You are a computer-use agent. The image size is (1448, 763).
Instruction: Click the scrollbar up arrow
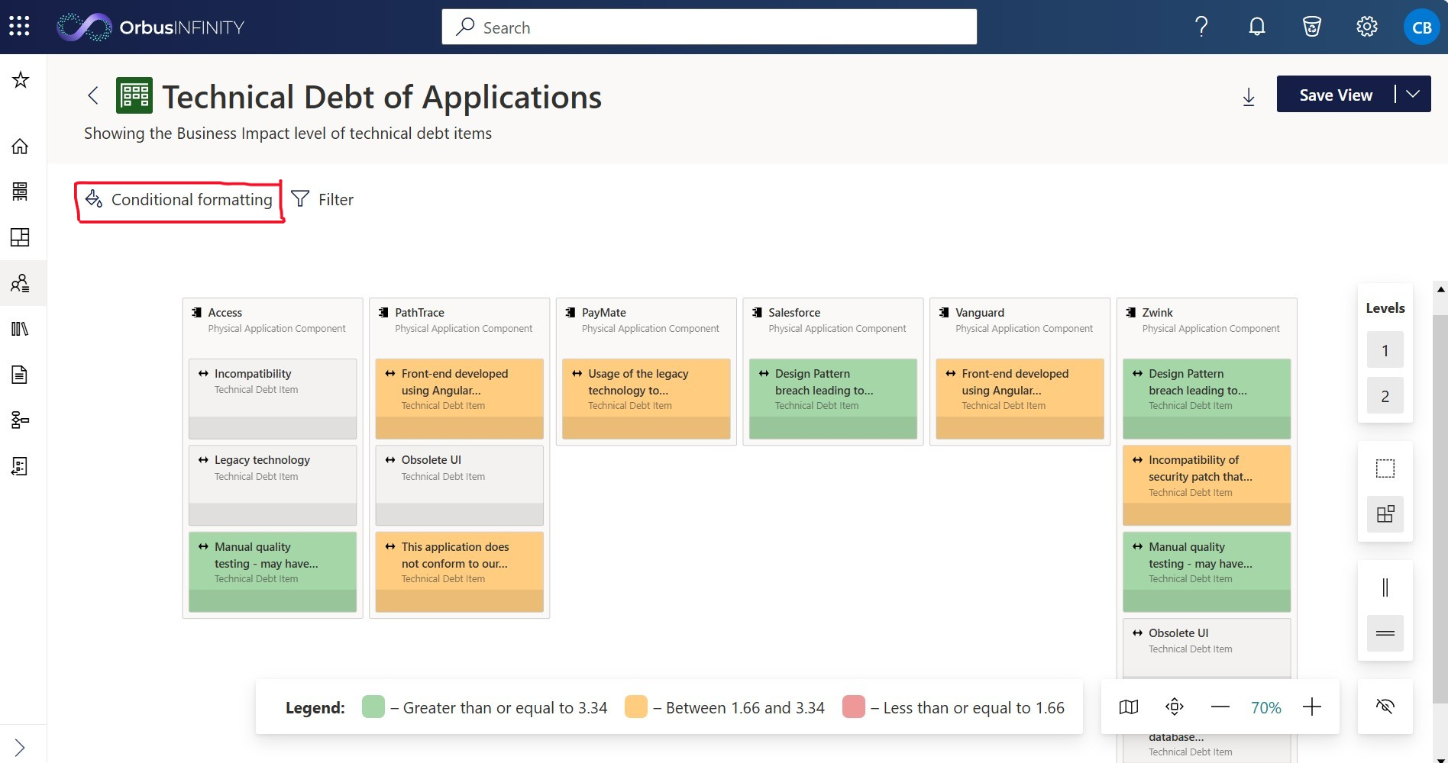pyautogui.click(x=1440, y=290)
